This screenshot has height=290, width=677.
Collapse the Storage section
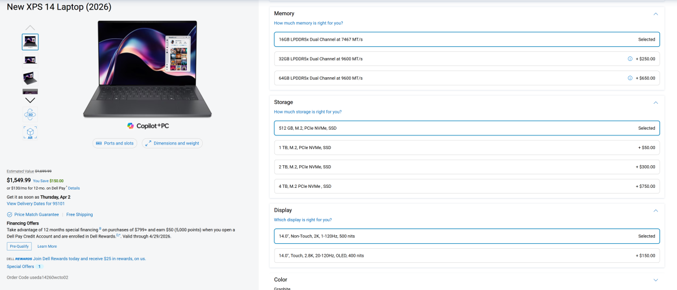(655, 103)
